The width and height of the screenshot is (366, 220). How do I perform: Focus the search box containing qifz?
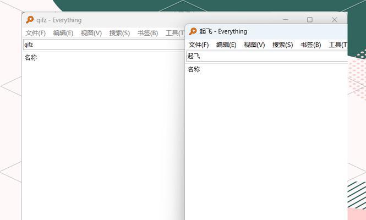104,45
